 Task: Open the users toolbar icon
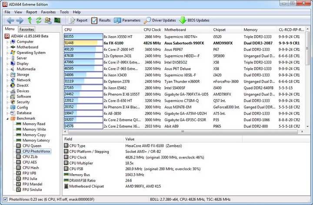[48, 20]
